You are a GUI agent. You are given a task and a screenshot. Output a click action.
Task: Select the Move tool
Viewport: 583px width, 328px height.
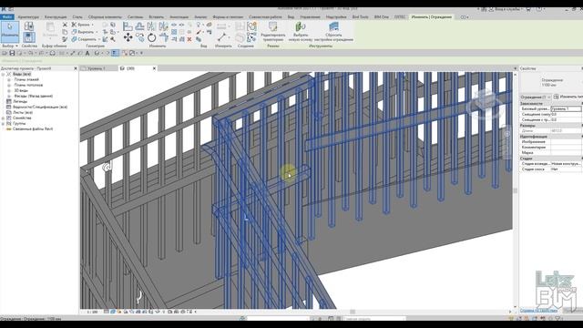(128, 37)
